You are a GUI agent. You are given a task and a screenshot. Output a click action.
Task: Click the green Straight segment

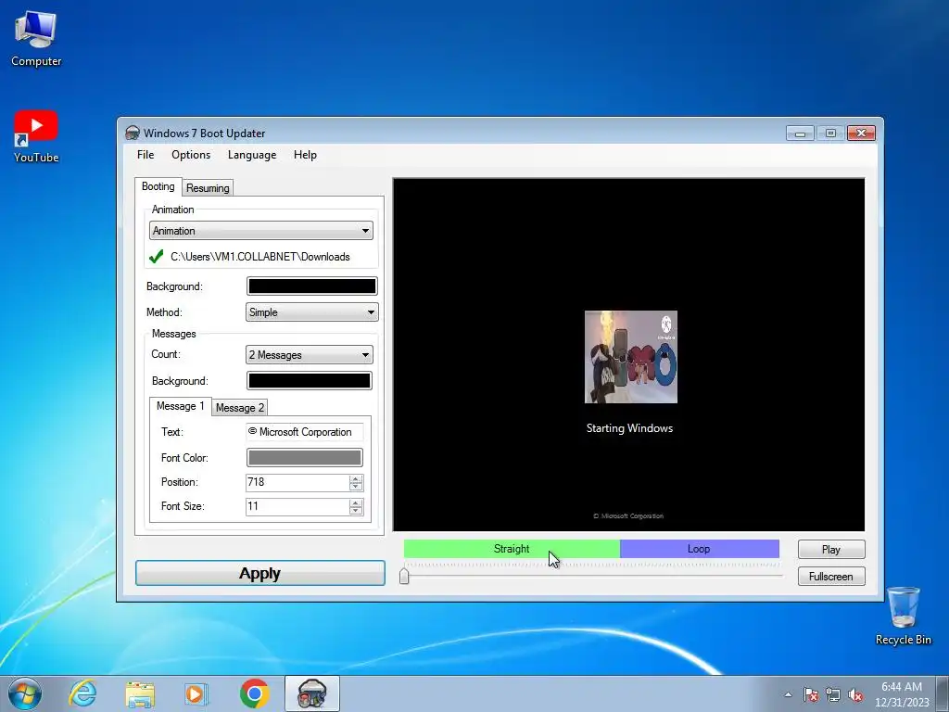click(x=512, y=549)
